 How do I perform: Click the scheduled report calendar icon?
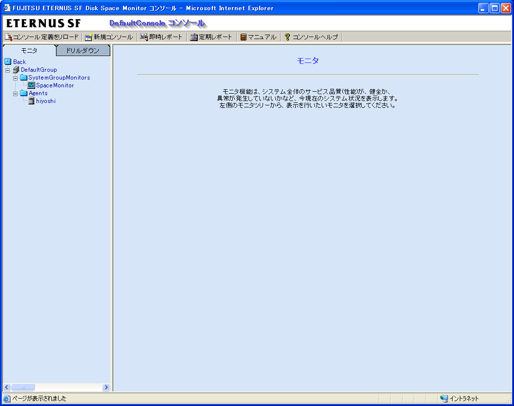[194, 38]
